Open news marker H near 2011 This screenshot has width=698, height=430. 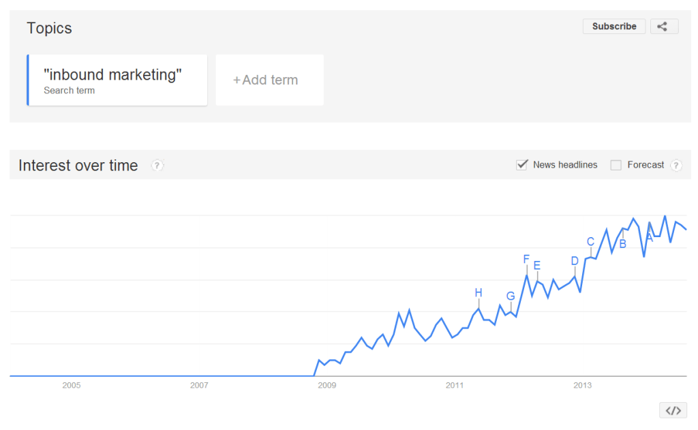click(x=479, y=293)
